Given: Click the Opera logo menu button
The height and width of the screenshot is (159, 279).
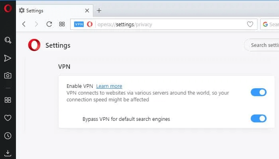Looking at the screenshot, I should [8, 8].
